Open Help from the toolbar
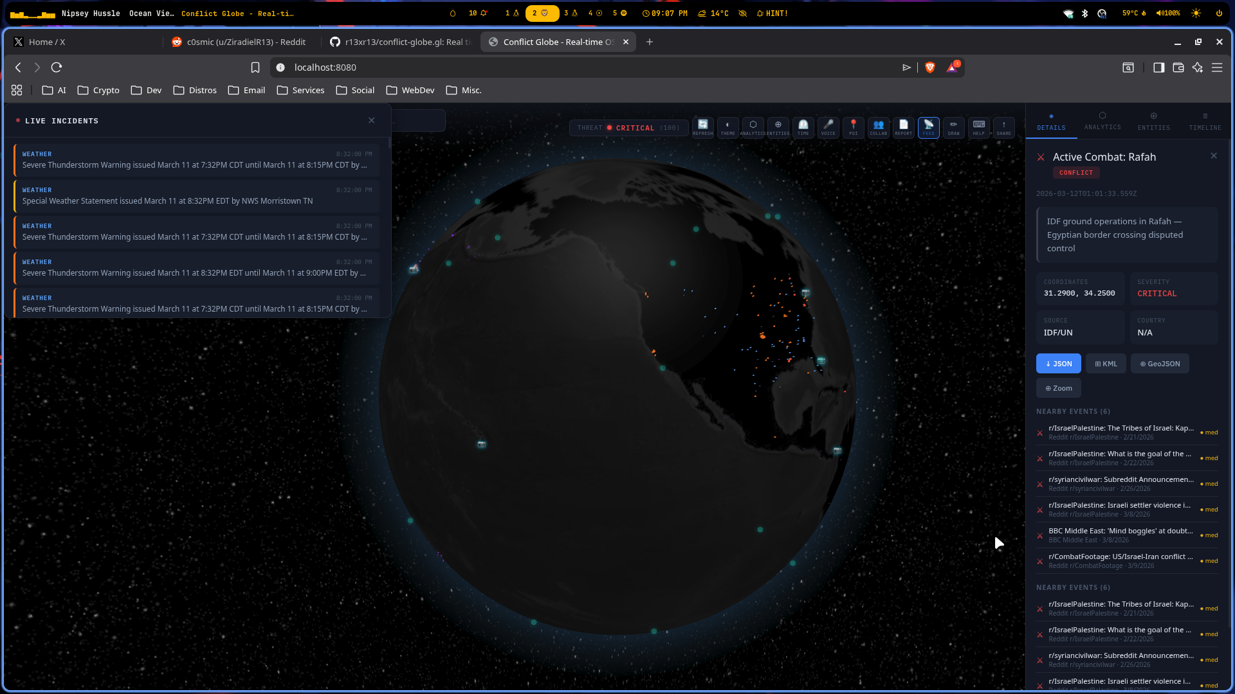This screenshot has height=694, width=1235. [x=978, y=127]
